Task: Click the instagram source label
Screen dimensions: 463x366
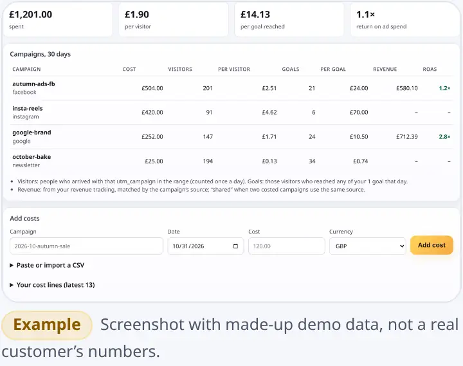Action: (26, 116)
